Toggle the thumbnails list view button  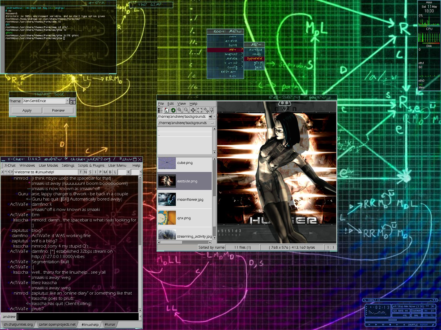pyautogui.click(x=160, y=110)
